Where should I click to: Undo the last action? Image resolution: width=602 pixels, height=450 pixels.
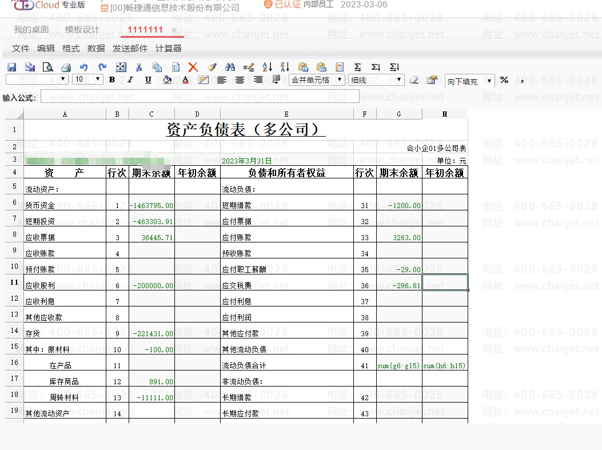[x=83, y=67]
